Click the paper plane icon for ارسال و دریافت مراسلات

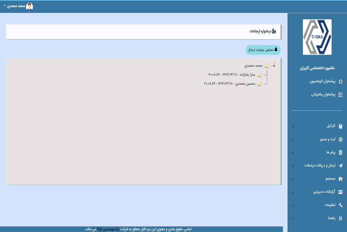click(x=341, y=166)
